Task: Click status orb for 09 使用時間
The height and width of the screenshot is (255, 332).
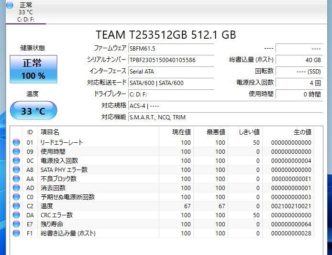Action: click(16, 151)
